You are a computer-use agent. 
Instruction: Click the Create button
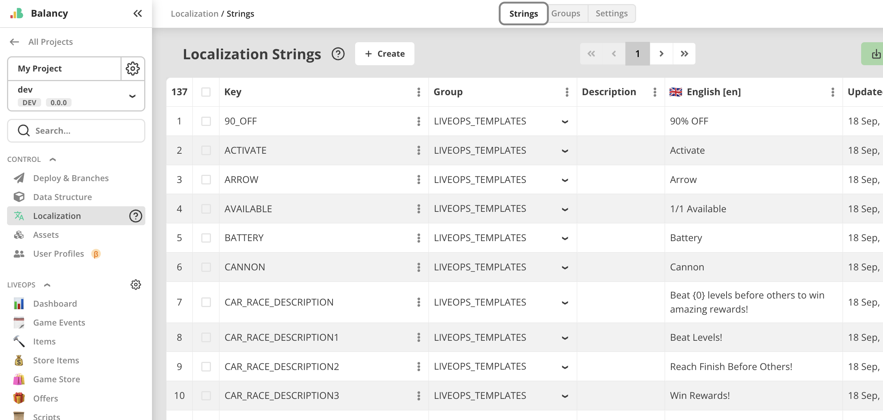tap(385, 54)
